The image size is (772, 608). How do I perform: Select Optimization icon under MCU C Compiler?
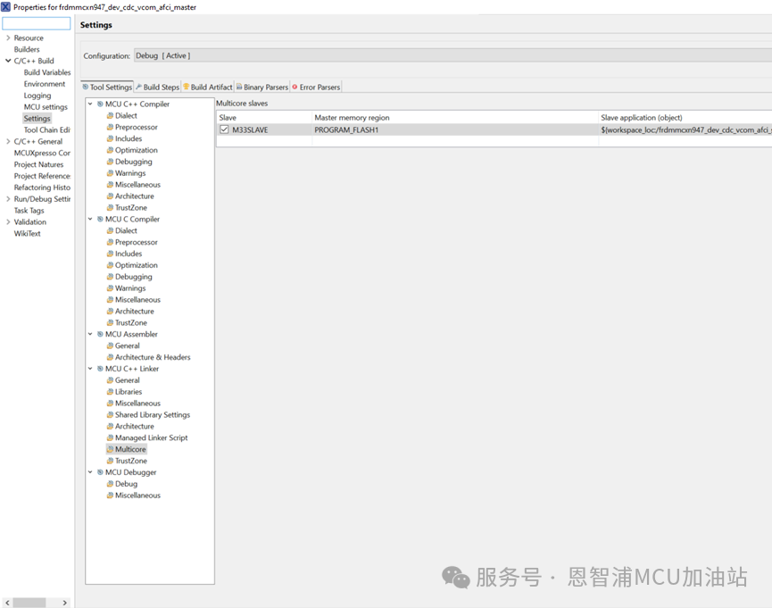(x=111, y=265)
